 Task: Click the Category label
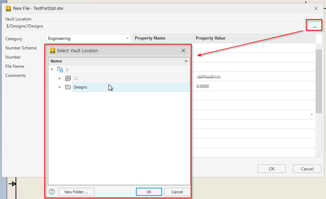[14, 39]
